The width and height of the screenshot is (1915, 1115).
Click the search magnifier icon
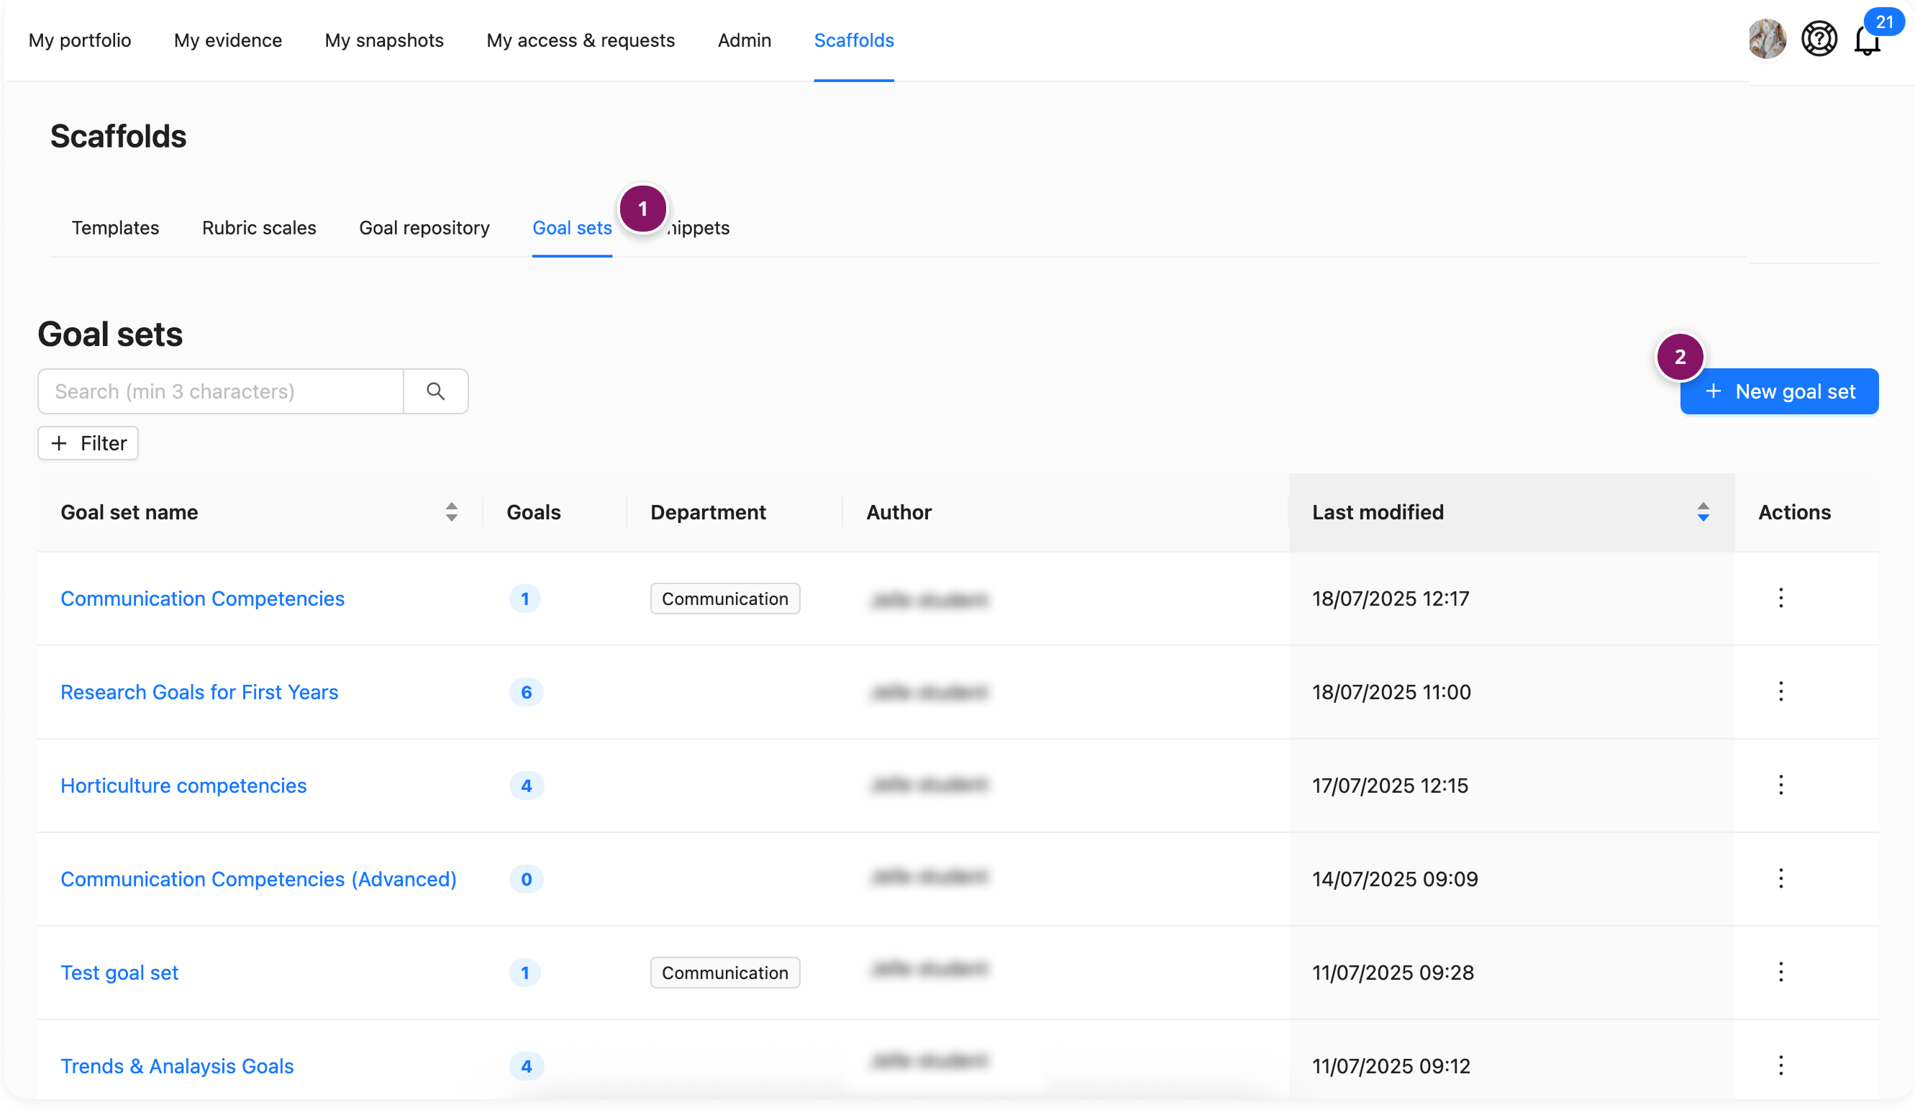point(435,391)
